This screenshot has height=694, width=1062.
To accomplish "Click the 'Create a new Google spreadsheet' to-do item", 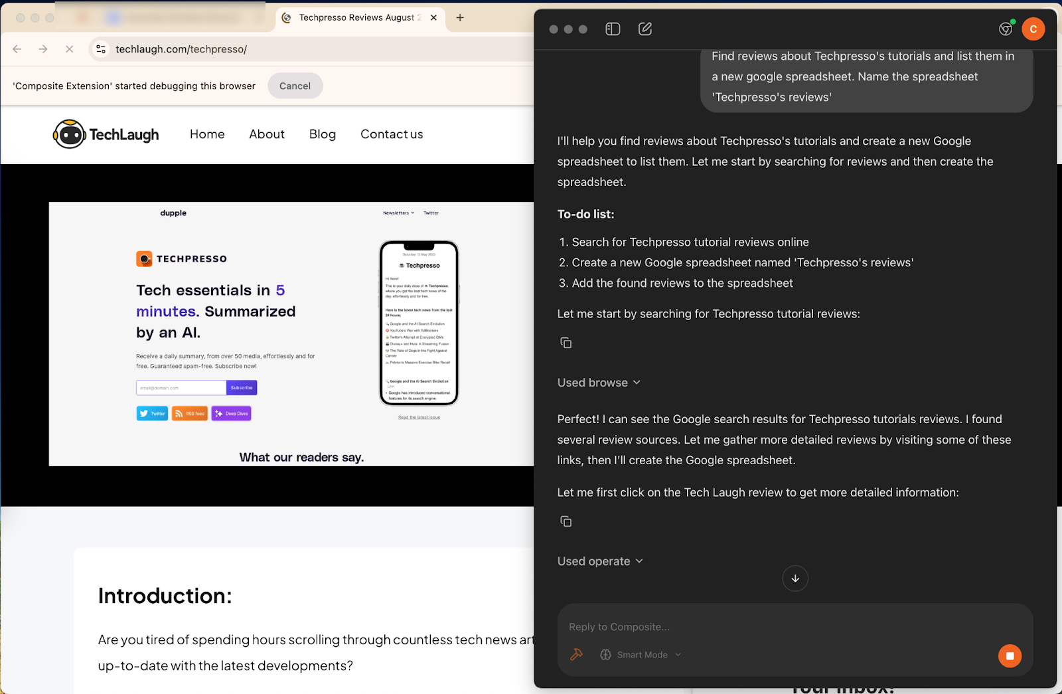I will pos(743,263).
